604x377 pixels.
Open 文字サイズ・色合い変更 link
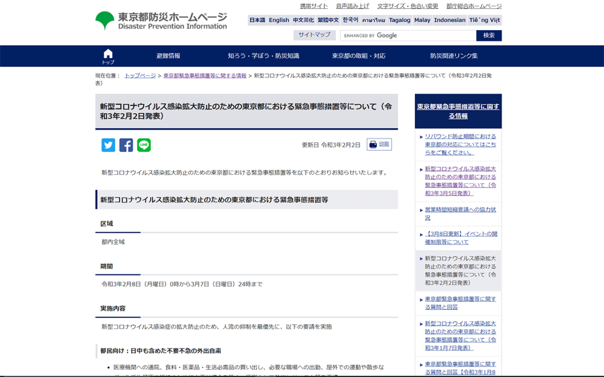click(x=408, y=6)
